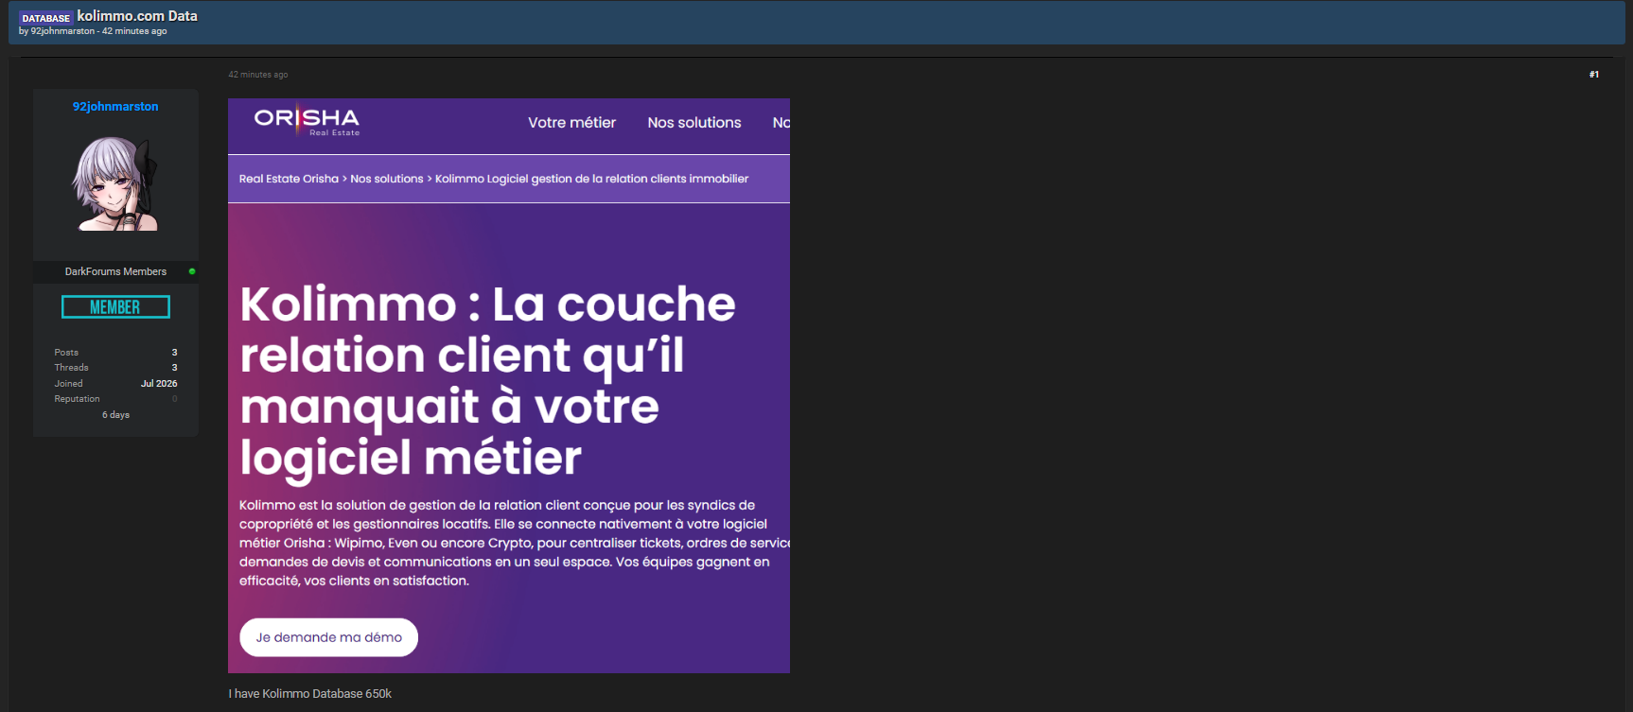Click the MEMBER rank badge
This screenshot has height=712, width=1633.
(x=115, y=307)
